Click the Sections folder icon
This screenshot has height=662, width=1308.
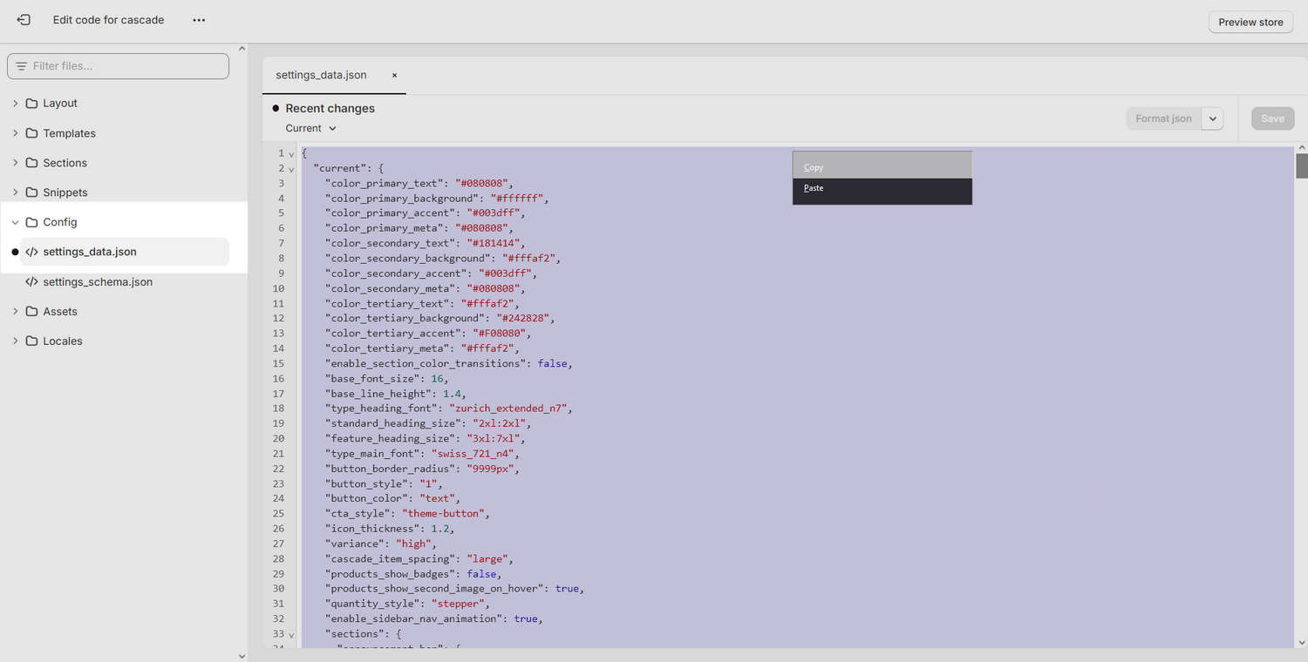click(32, 163)
